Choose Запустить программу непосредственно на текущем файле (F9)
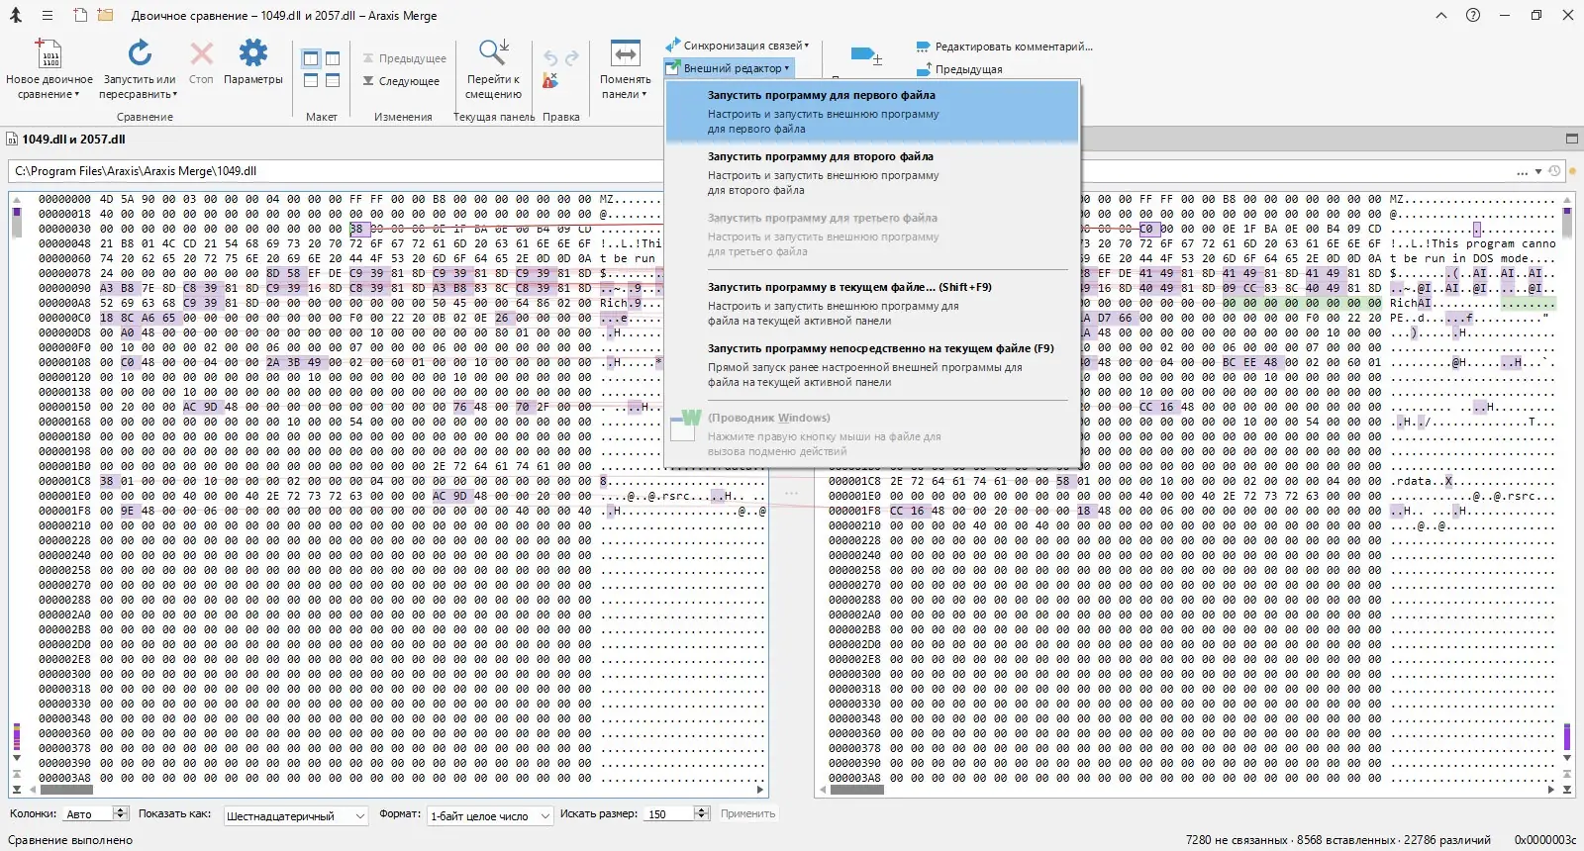The image size is (1584, 851). (x=871, y=364)
